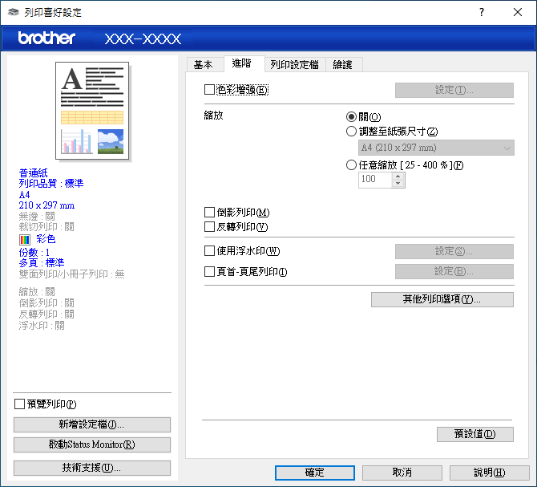
Task: Toggle the 預覽列印 checkbox
Action: [20, 404]
